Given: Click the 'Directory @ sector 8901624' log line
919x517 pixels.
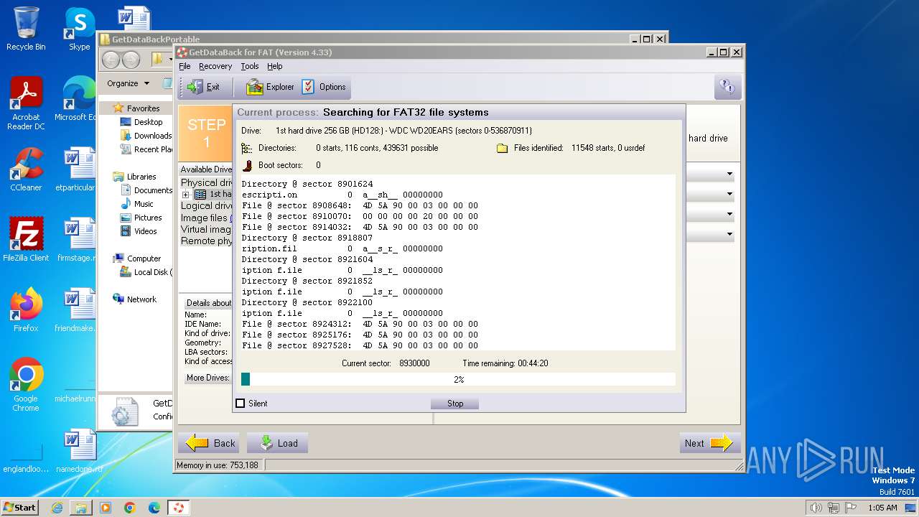Looking at the screenshot, I should pos(307,184).
